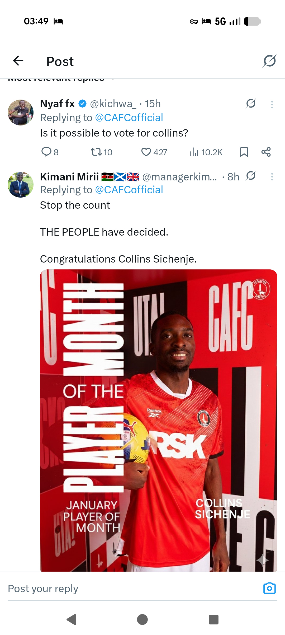The height and width of the screenshot is (635, 285).
Task: Open more options for Kimani Mirii's reply
Action: coord(272,177)
